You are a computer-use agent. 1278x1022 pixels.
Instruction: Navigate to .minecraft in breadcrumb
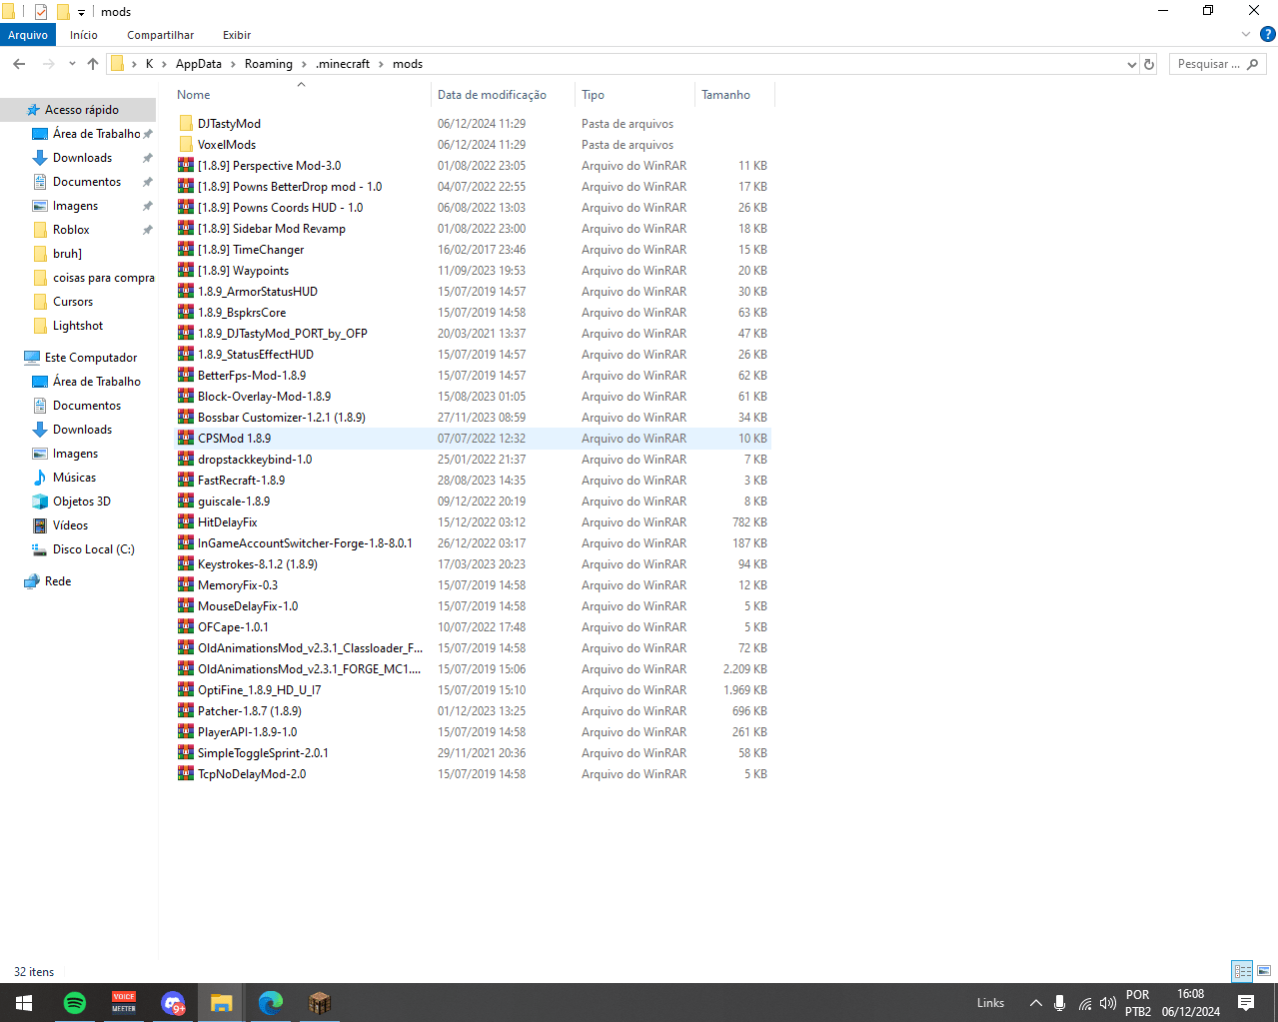pyautogui.click(x=343, y=64)
